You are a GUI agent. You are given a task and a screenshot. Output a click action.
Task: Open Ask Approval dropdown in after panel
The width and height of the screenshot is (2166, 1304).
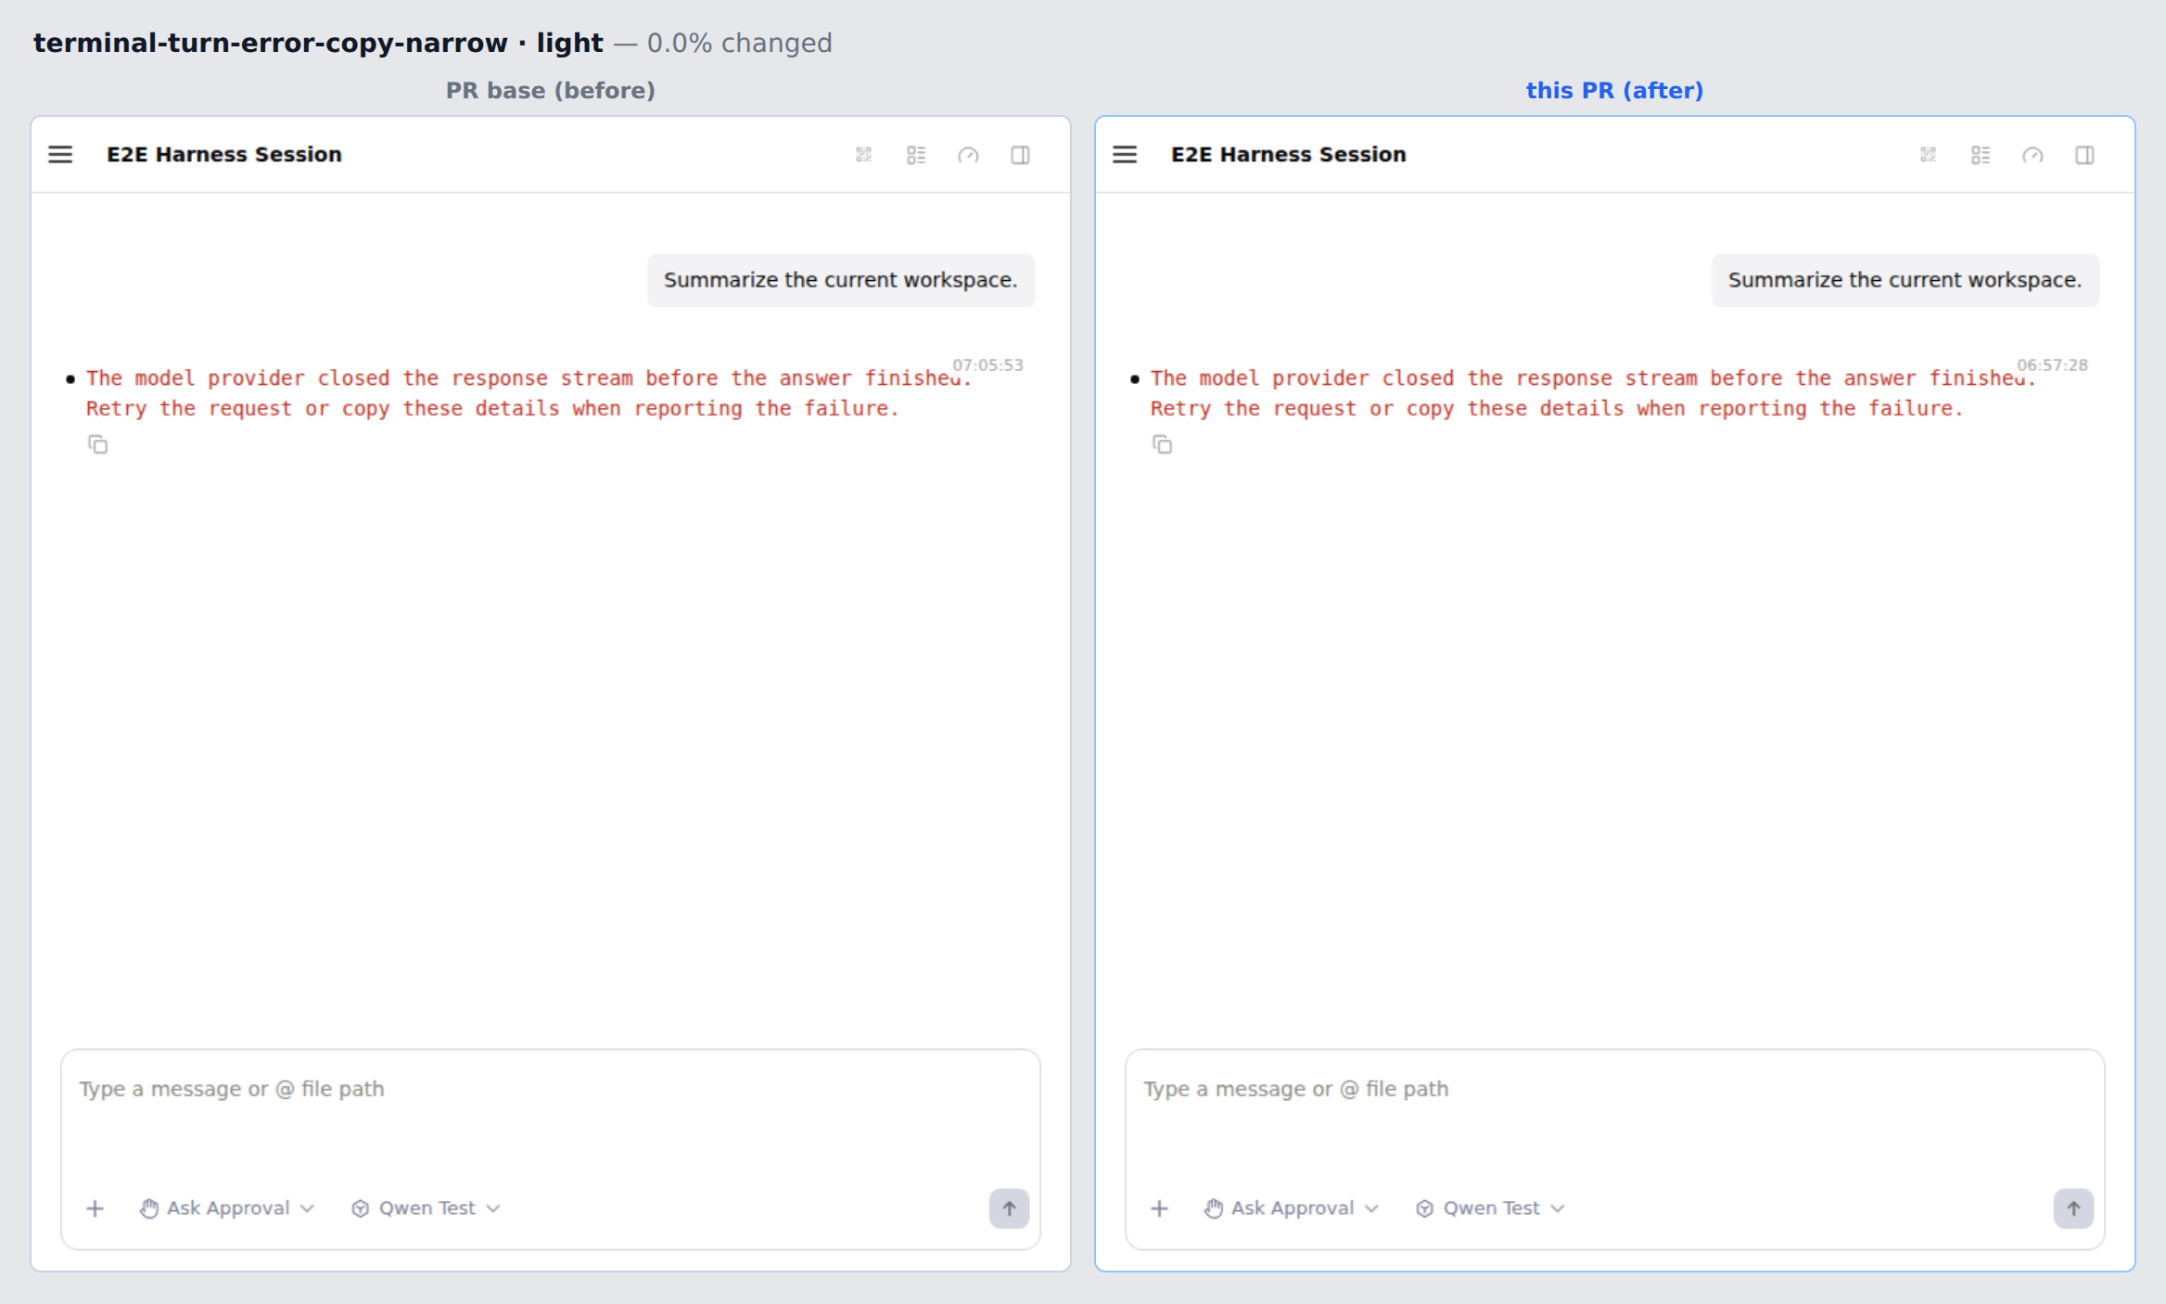pos(1292,1208)
